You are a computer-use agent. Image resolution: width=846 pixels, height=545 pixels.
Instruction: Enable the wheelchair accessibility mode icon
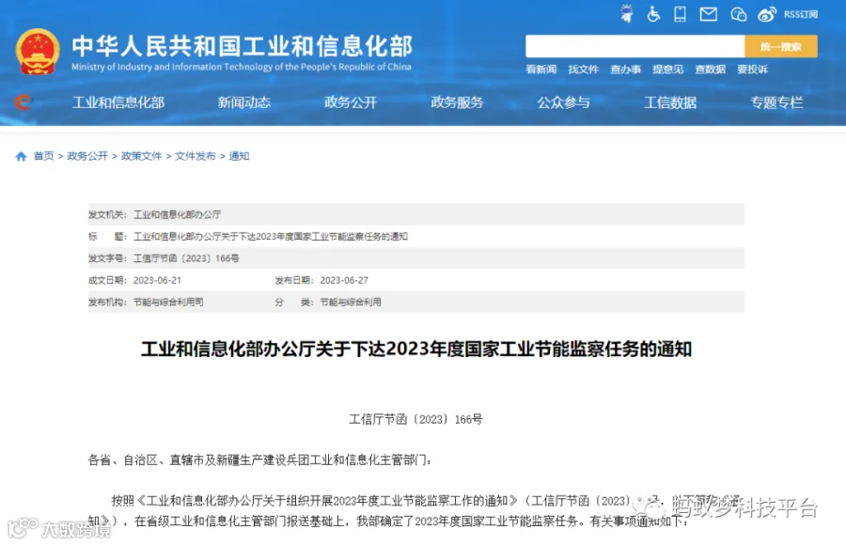(653, 14)
